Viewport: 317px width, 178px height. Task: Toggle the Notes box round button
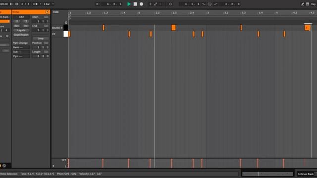(47, 12)
